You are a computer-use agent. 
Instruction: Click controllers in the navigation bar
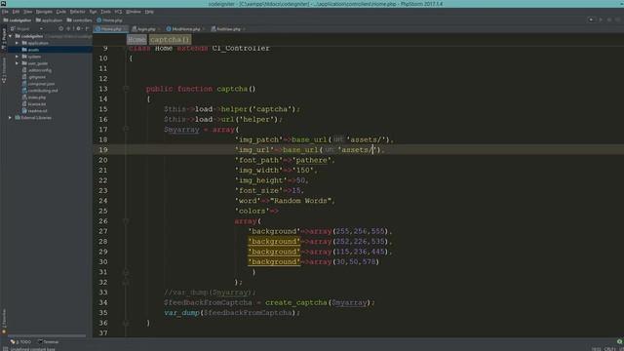tap(79, 19)
